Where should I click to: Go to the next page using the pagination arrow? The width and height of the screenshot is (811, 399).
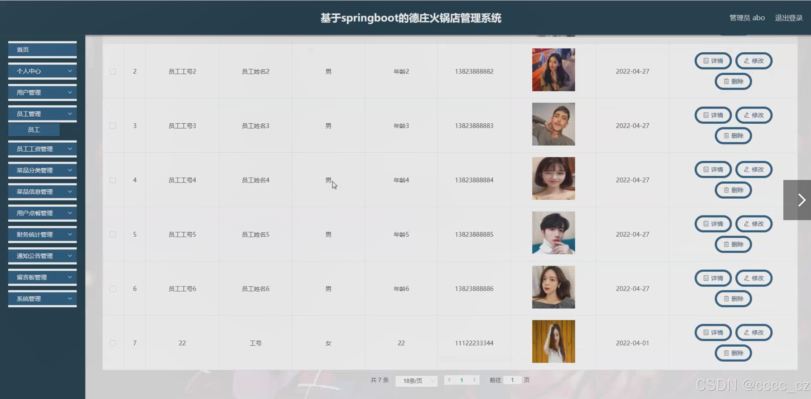[x=474, y=380]
